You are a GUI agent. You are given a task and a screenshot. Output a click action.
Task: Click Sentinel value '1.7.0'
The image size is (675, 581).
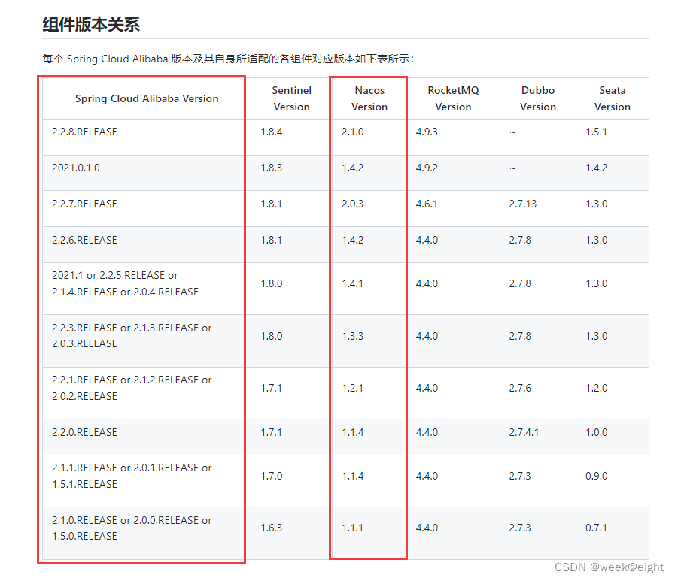[x=271, y=476]
